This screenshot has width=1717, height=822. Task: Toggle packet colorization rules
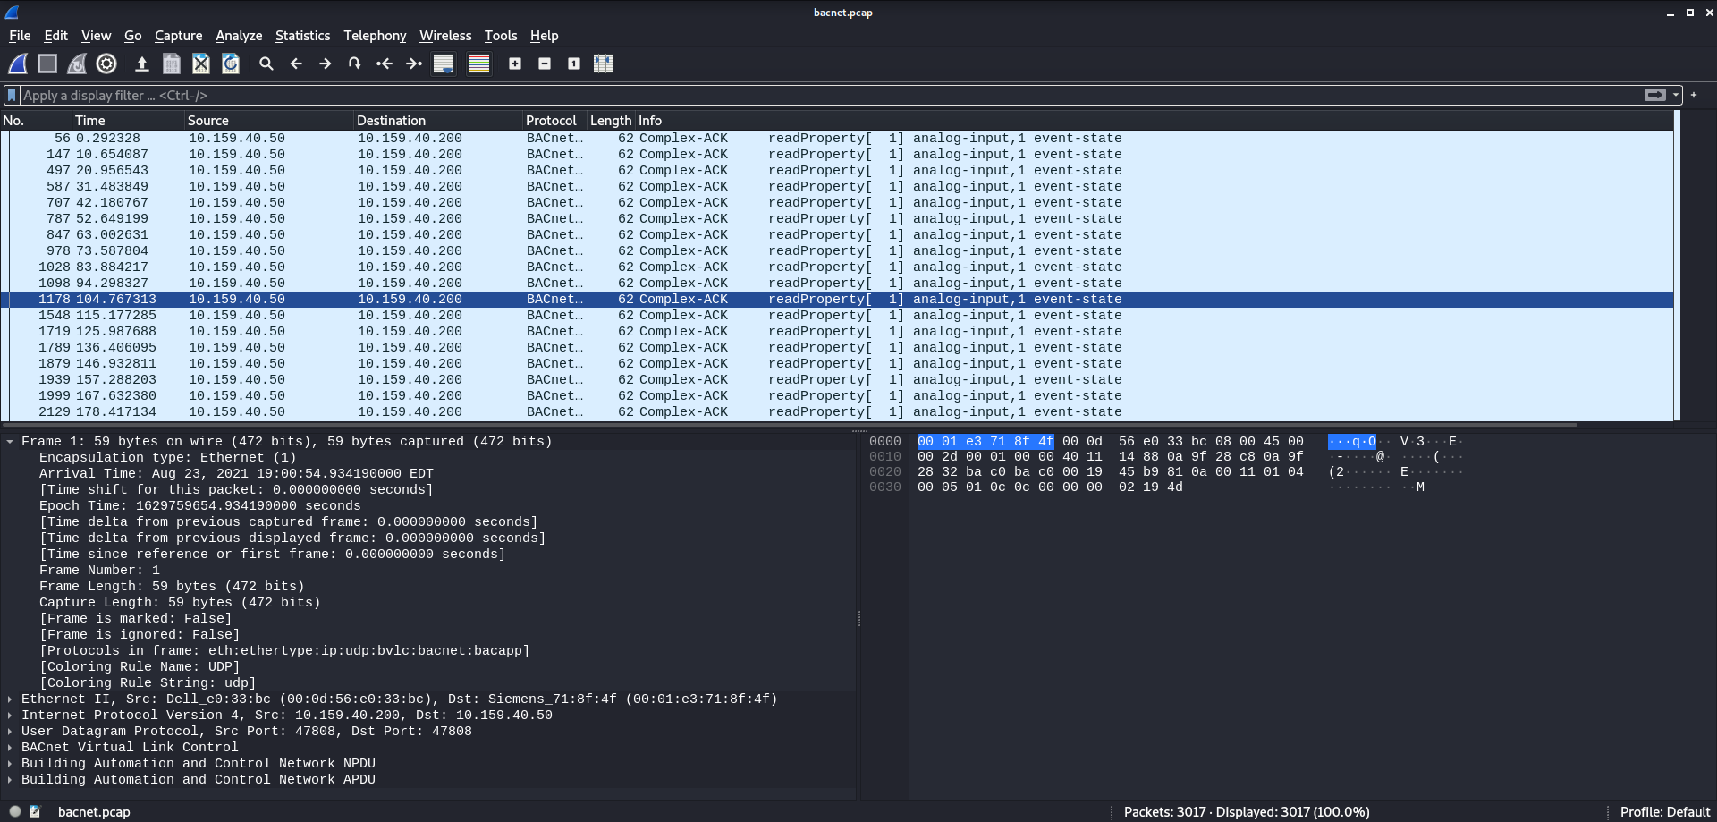[479, 64]
